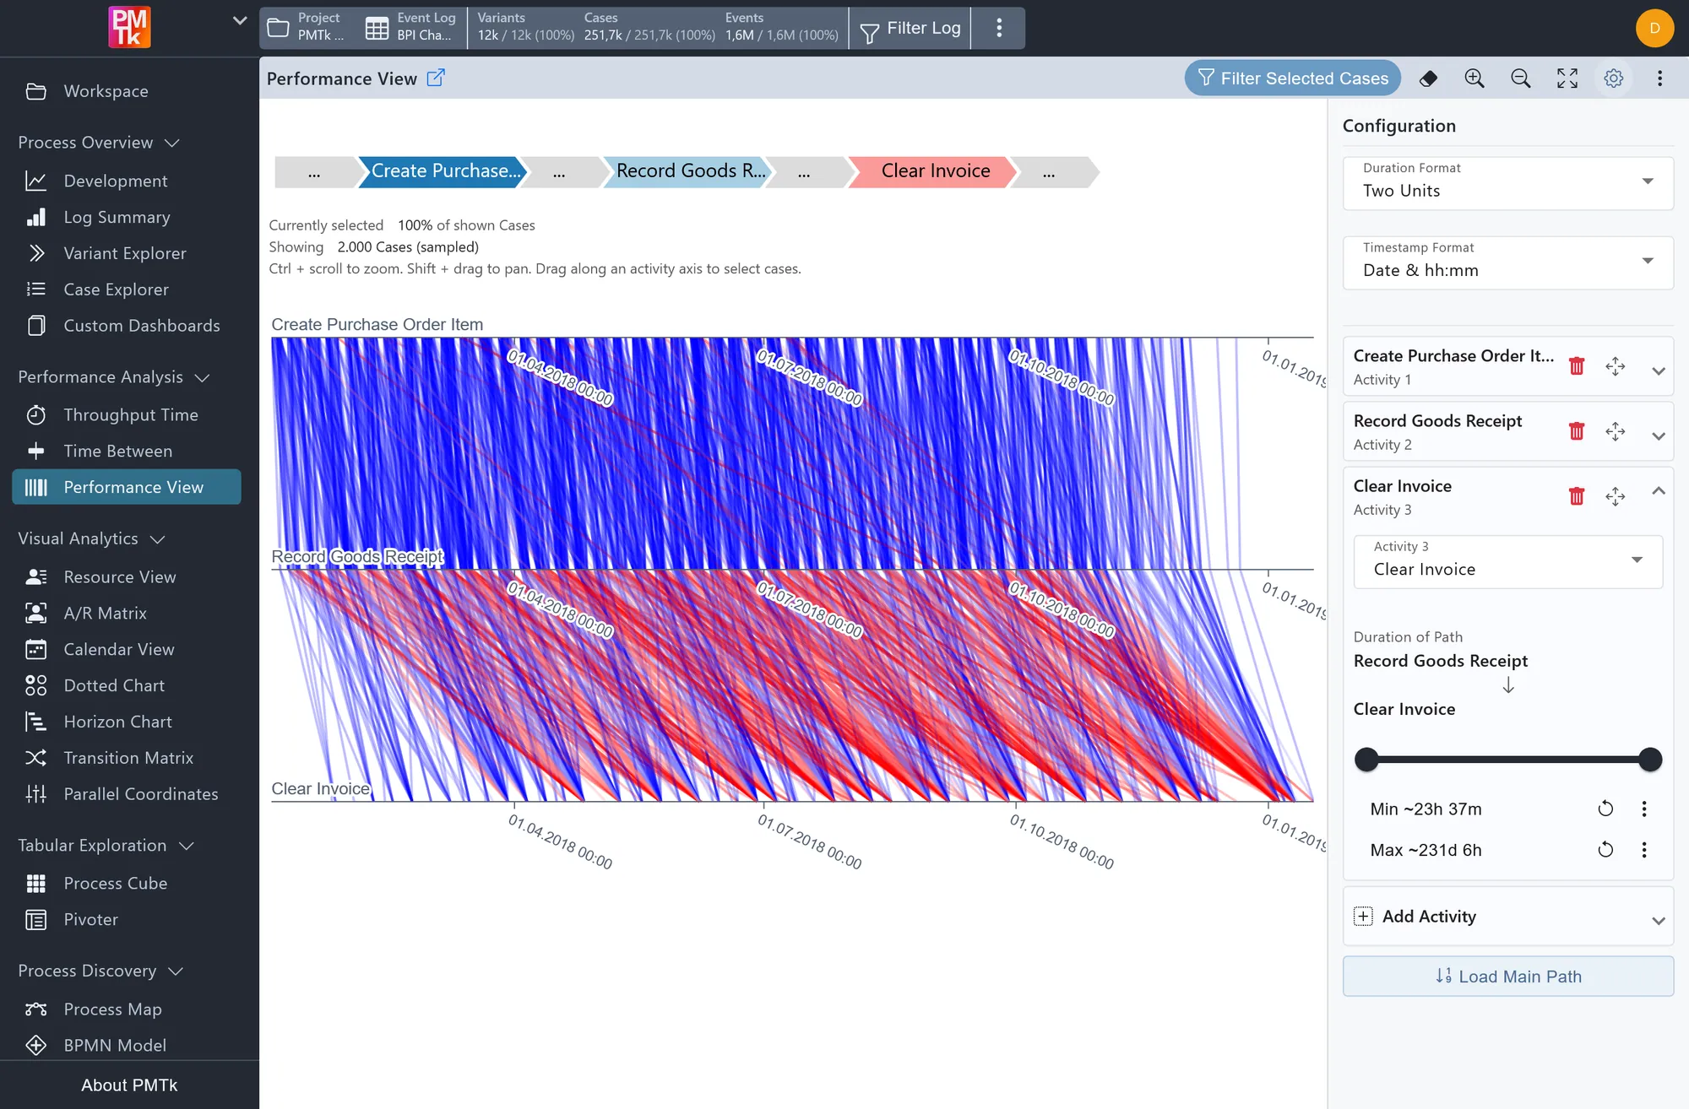Zoom in with the magnifier plus icon
The height and width of the screenshot is (1109, 1689).
tap(1474, 78)
